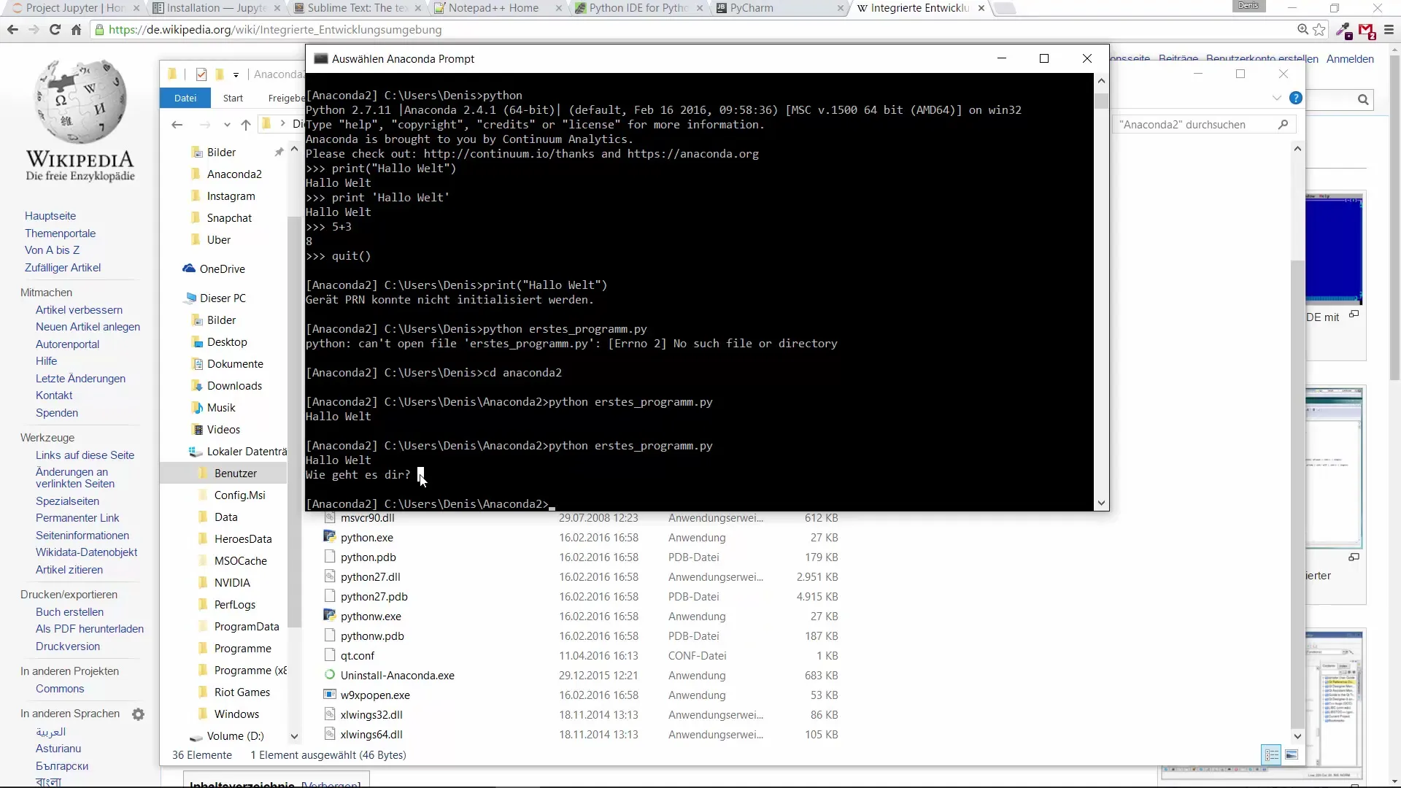This screenshot has height=788, width=1401.
Task: Select w9xpopen.exe file
Action: tap(375, 695)
